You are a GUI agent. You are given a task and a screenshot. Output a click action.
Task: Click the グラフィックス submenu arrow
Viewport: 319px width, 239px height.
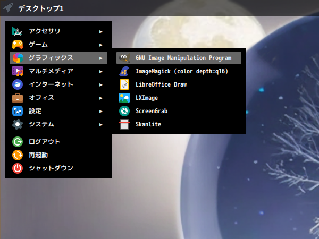100,58
